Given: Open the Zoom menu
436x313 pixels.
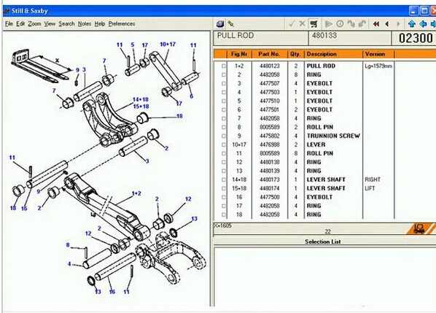Looking at the screenshot, I should (34, 23).
